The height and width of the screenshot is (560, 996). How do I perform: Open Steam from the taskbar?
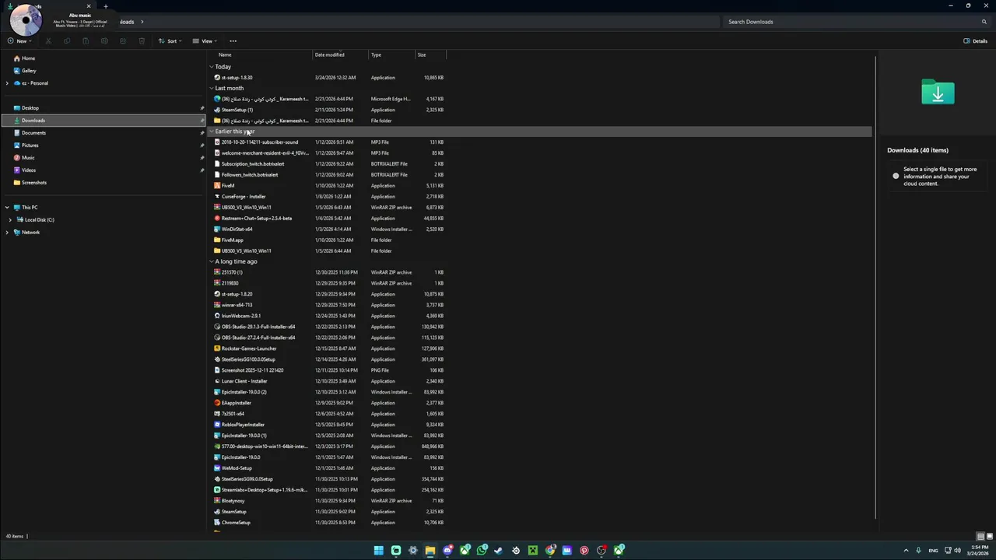[x=498, y=551]
